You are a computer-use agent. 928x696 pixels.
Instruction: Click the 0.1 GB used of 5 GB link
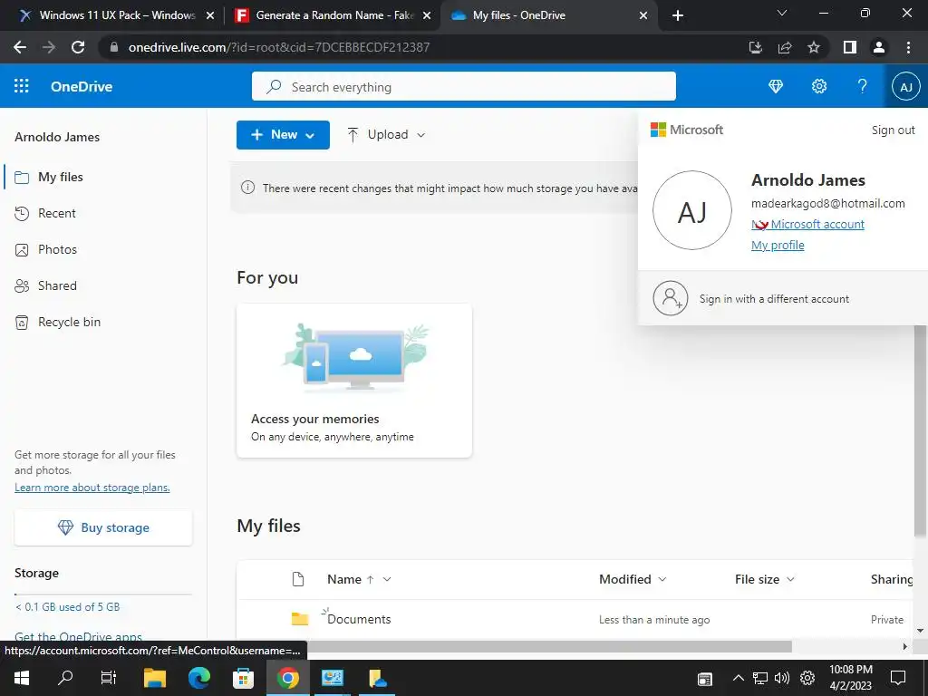pos(67,606)
